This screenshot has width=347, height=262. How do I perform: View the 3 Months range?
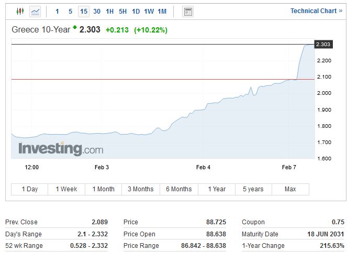tap(141, 189)
